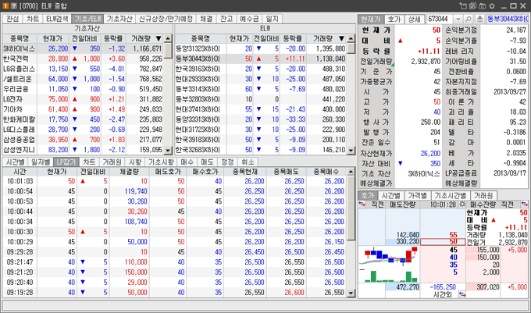Click the LP잔기 table scrollbar thumb
Image resolution: width=531 pixels, height=313 pixels.
[x=351, y=208]
